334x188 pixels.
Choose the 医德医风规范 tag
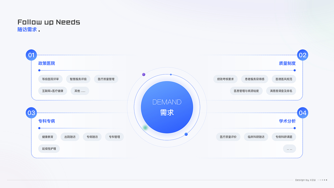284,79
